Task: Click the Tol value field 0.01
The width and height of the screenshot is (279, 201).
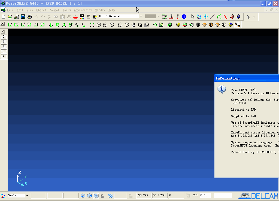Action: [x=205, y=196]
